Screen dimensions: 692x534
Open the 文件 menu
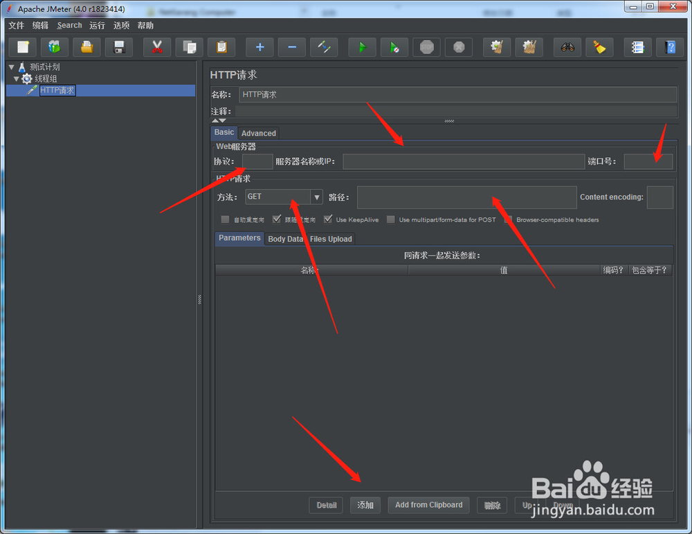tap(17, 26)
